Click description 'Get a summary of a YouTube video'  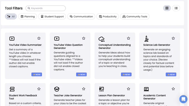pyautogui.click(x=25, y=58)
